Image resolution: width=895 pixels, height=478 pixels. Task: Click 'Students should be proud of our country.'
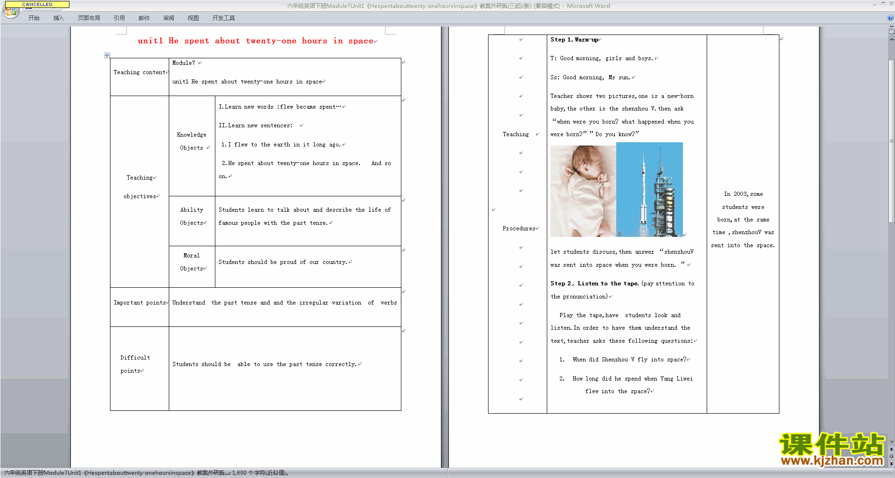283,262
